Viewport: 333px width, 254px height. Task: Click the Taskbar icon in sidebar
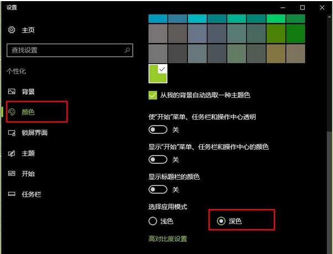[x=12, y=194]
